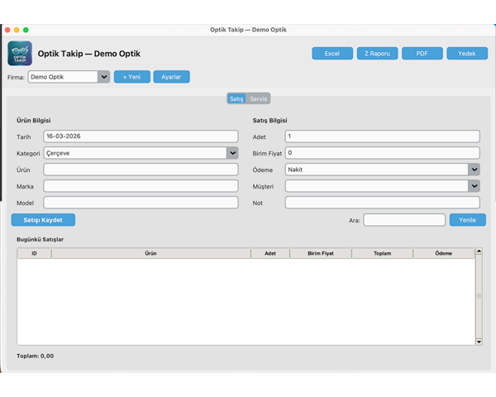
Task: Add a new company with + Yeni
Action: (x=131, y=77)
